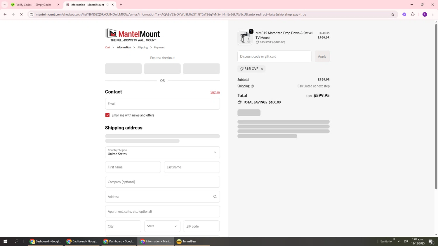The height and width of the screenshot is (246, 438).
Task: Remove the 815LOVE discount code tag
Action: pos(262,69)
